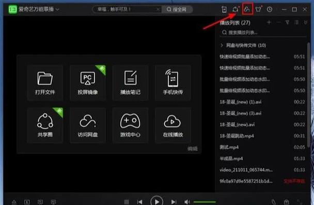The height and width of the screenshot is (205, 314).
Task: Select 18-圣诞_(new) (3).avi in playlist
Action: 262,113
